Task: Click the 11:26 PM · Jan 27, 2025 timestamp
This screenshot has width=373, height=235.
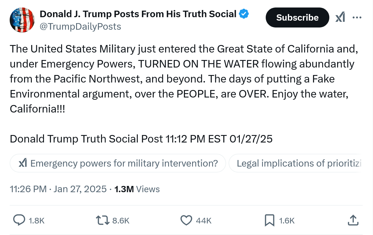Action: coord(58,189)
